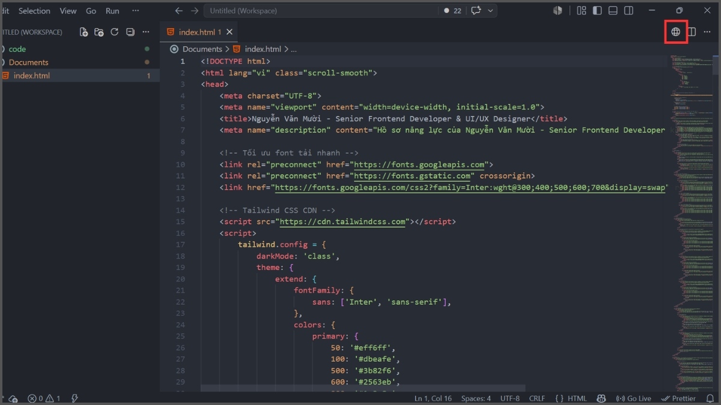Click Documents in the breadcrumb
This screenshot has width=721, height=405.
tap(202, 49)
